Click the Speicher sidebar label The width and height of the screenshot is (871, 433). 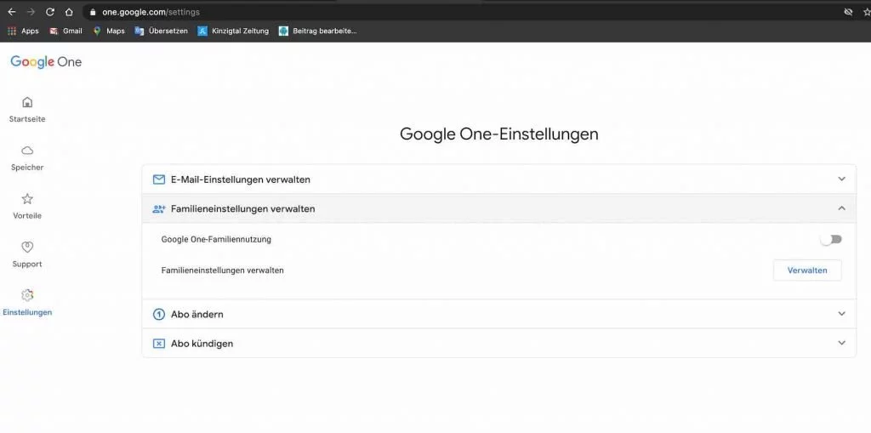[x=27, y=168]
